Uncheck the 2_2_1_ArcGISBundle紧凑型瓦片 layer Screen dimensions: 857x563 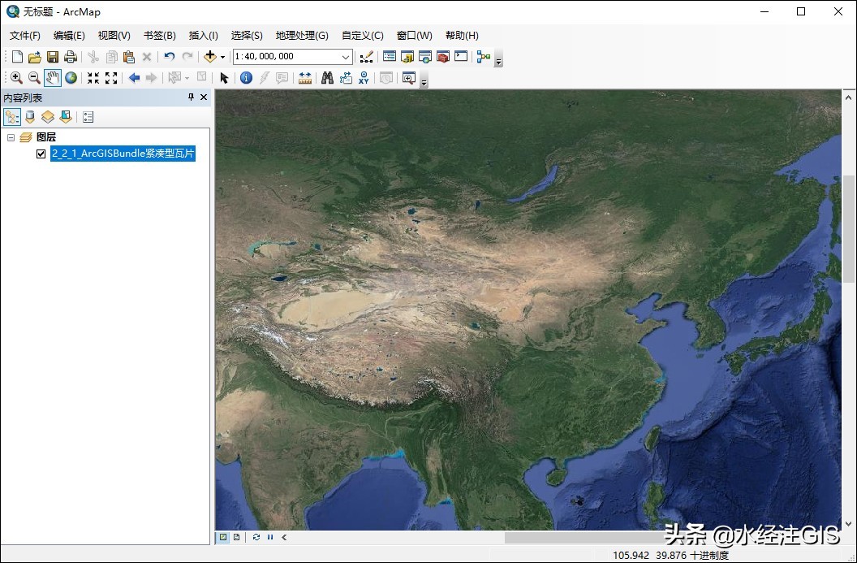[41, 154]
